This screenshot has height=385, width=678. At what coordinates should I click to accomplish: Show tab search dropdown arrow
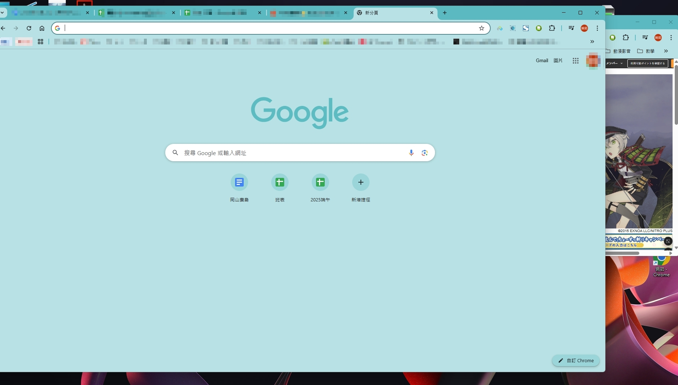tap(2, 13)
